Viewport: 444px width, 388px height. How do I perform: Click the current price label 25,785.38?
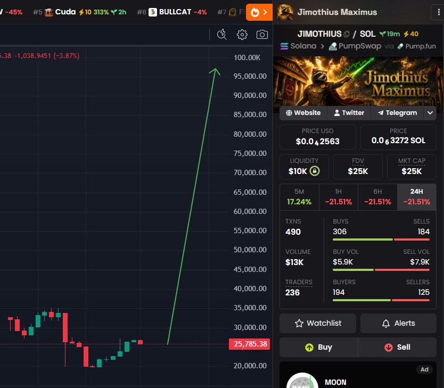[250, 344]
